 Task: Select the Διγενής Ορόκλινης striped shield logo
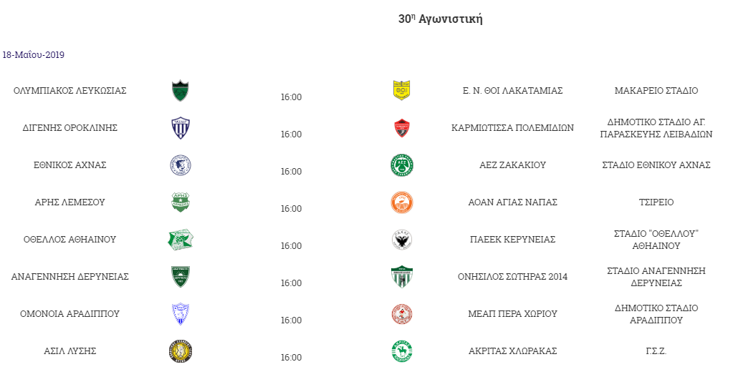click(x=181, y=128)
